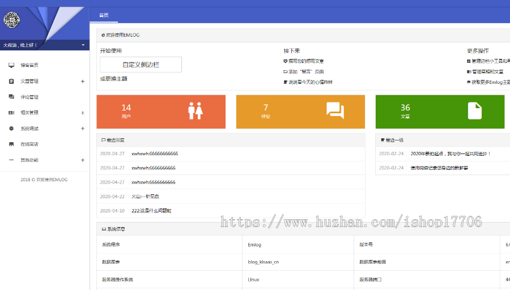Click the 管理草稿和文章 link

pos(487,71)
